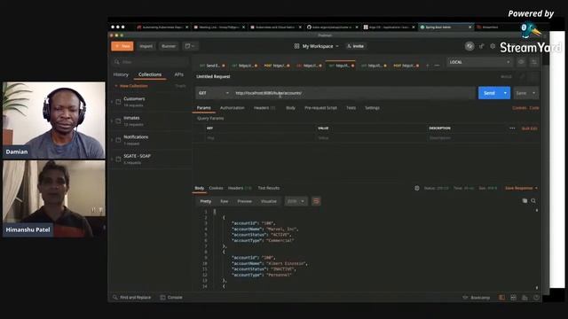Launch the collection Runner

tap(169, 46)
